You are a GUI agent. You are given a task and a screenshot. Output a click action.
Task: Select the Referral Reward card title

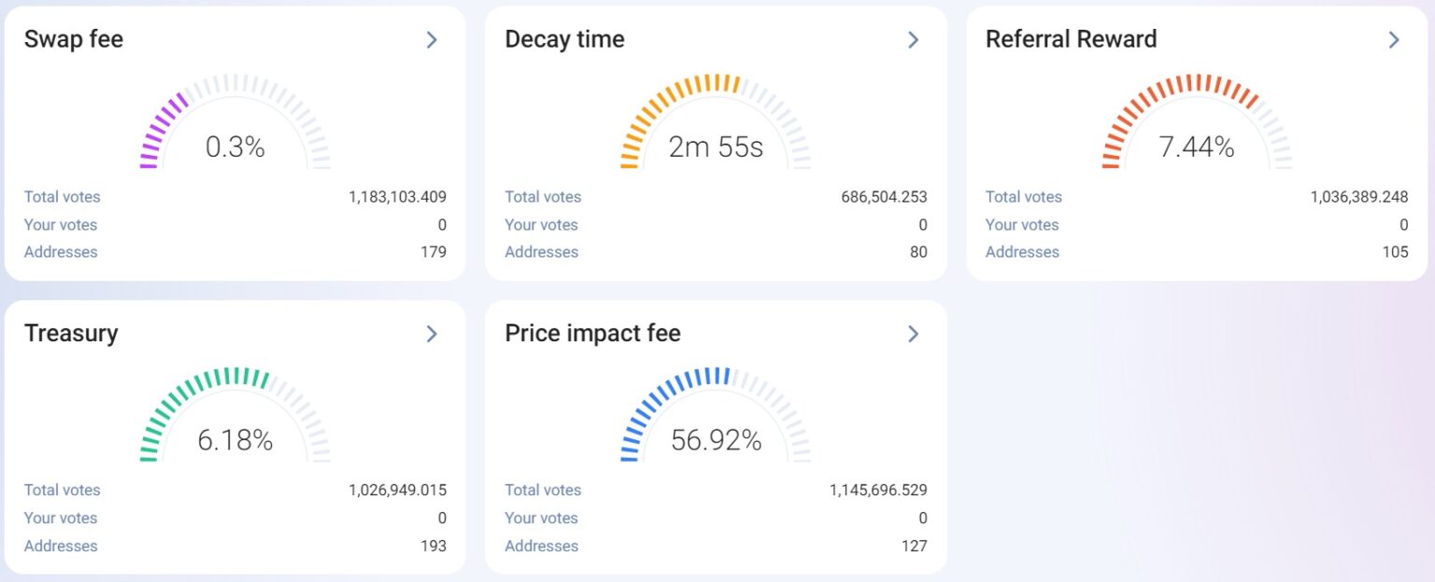(1071, 39)
